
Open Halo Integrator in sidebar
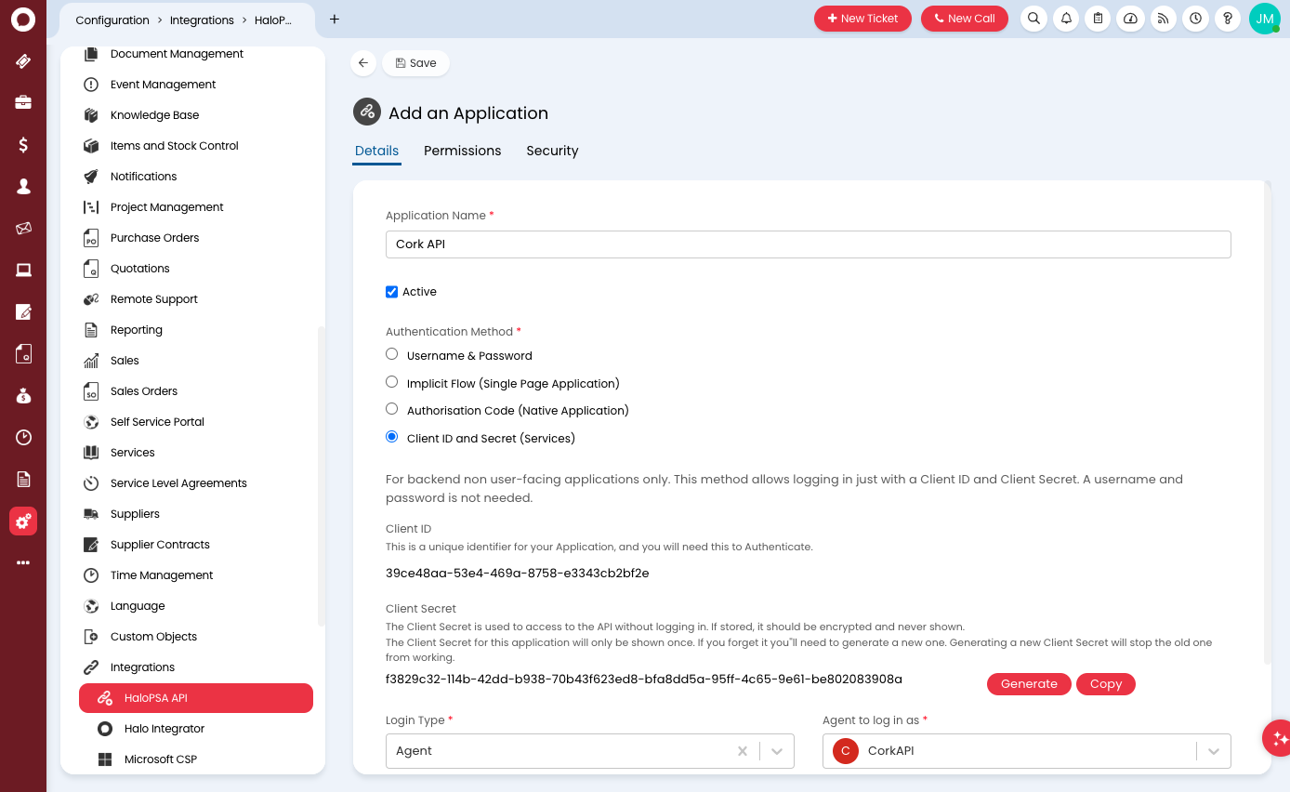(x=196, y=729)
